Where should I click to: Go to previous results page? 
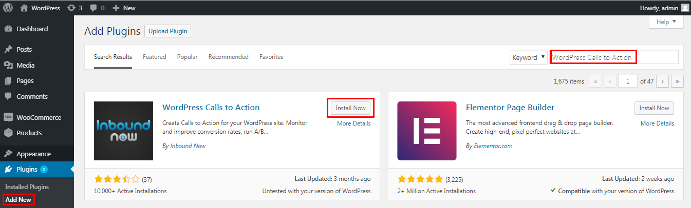(x=610, y=81)
